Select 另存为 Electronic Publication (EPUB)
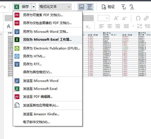This screenshot has height=139, width=151. click(48, 48)
